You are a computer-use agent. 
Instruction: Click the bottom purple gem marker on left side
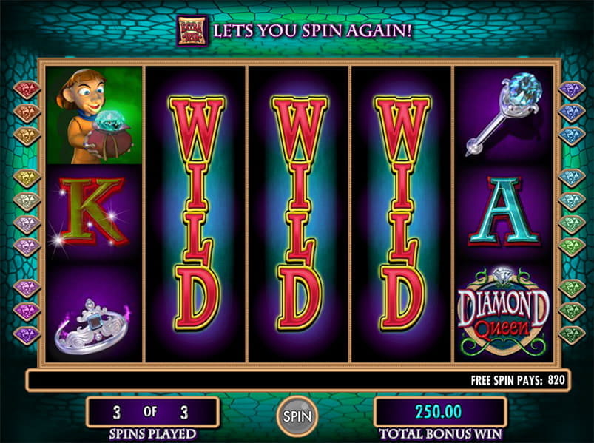click(27, 335)
